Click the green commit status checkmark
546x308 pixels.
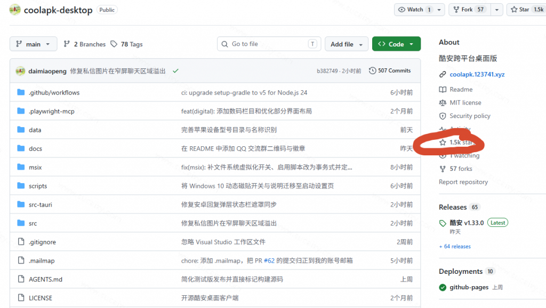click(175, 71)
